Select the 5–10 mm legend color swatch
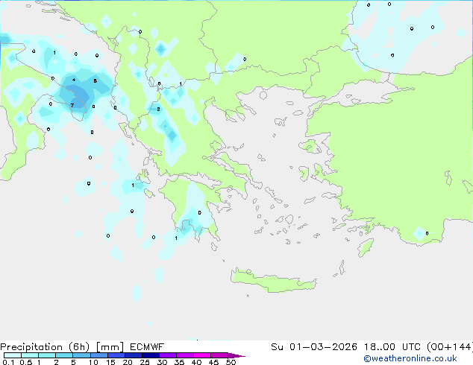The height and width of the screenshot is (365, 473). click(81, 355)
